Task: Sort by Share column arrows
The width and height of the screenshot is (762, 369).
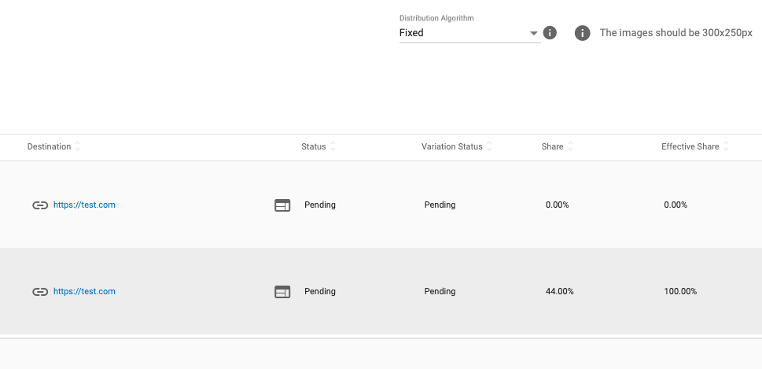Action: tap(570, 147)
